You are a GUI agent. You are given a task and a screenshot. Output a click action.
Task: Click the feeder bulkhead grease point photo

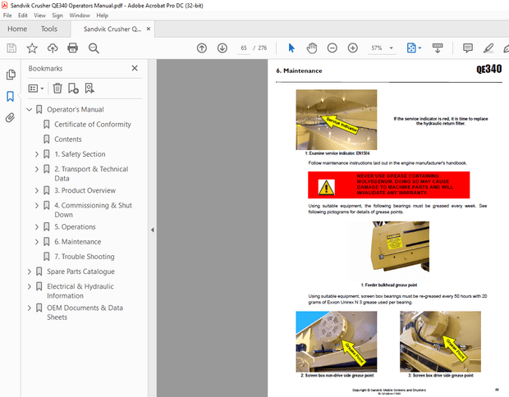[x=401, y=247]
